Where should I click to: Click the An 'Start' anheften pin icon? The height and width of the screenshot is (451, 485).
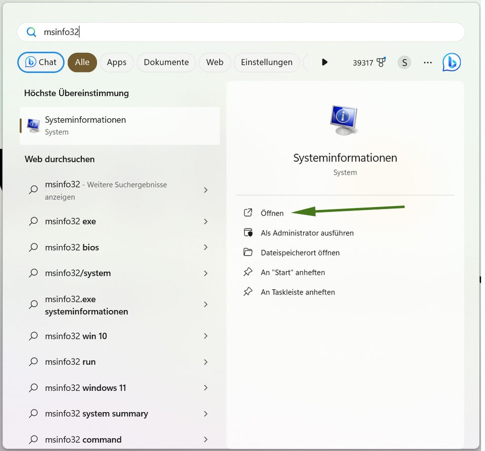pyautogui.click(x=249, y=272)
